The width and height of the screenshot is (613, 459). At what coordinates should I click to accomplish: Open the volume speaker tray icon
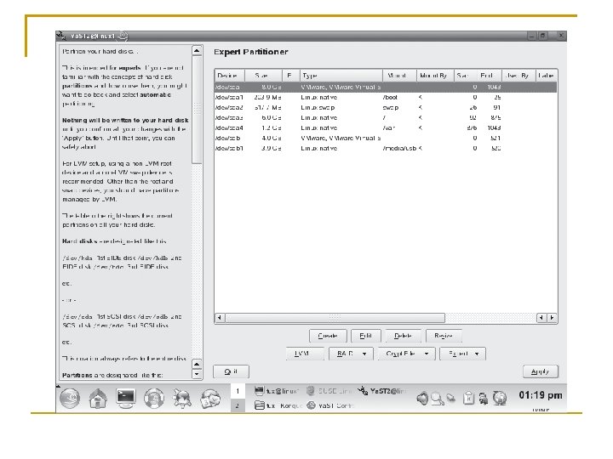tap(422, 399)
